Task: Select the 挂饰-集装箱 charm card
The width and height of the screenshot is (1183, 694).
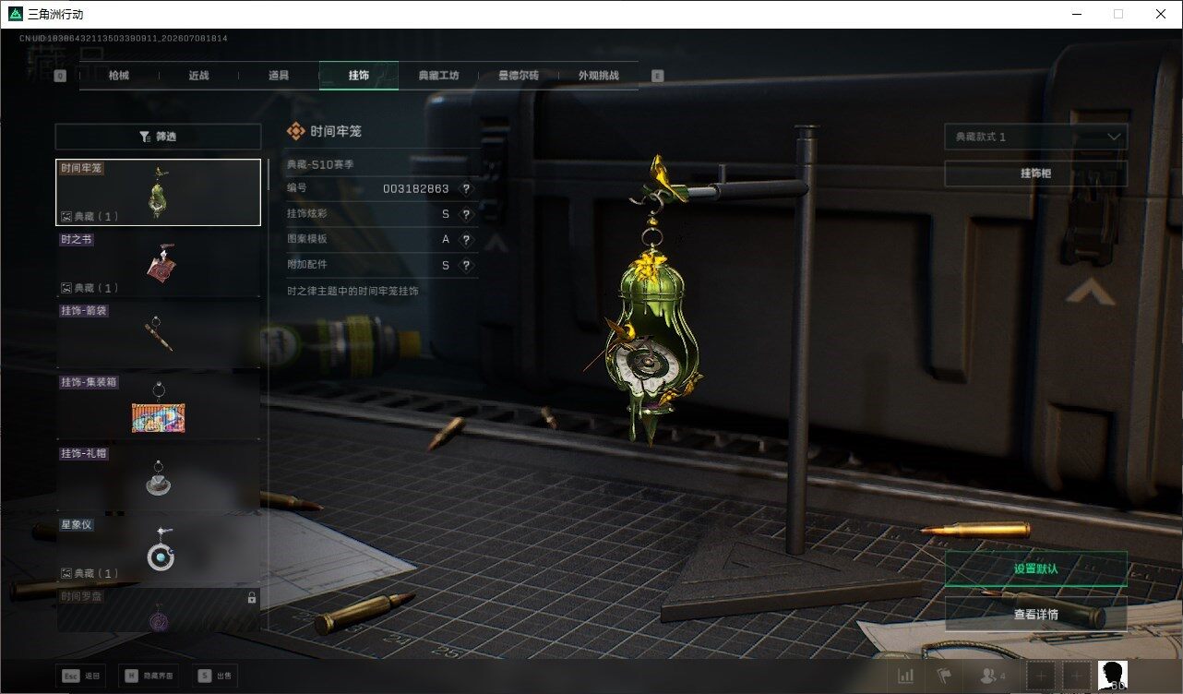Action: (158, 407)
